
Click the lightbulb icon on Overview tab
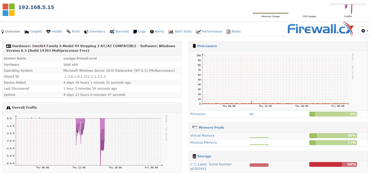coord(3,32)
